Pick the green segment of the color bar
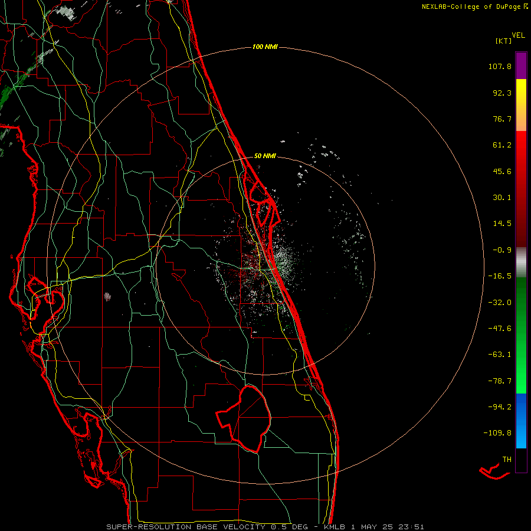The image size is (531, 531). [x=521, y=335]
